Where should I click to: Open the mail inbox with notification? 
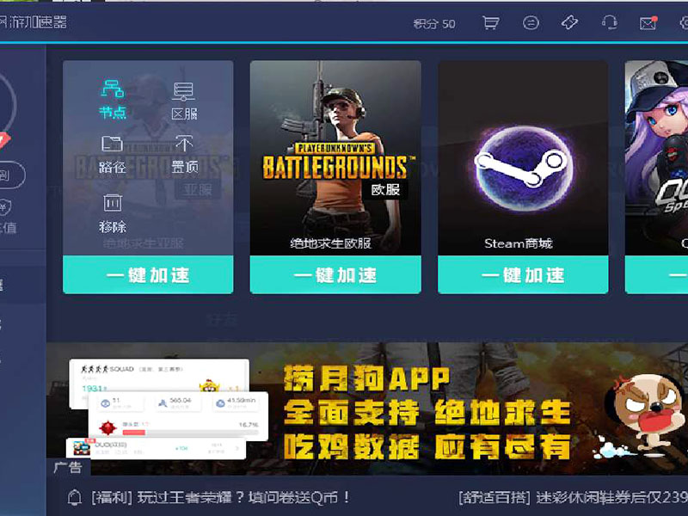pos(648,23)
